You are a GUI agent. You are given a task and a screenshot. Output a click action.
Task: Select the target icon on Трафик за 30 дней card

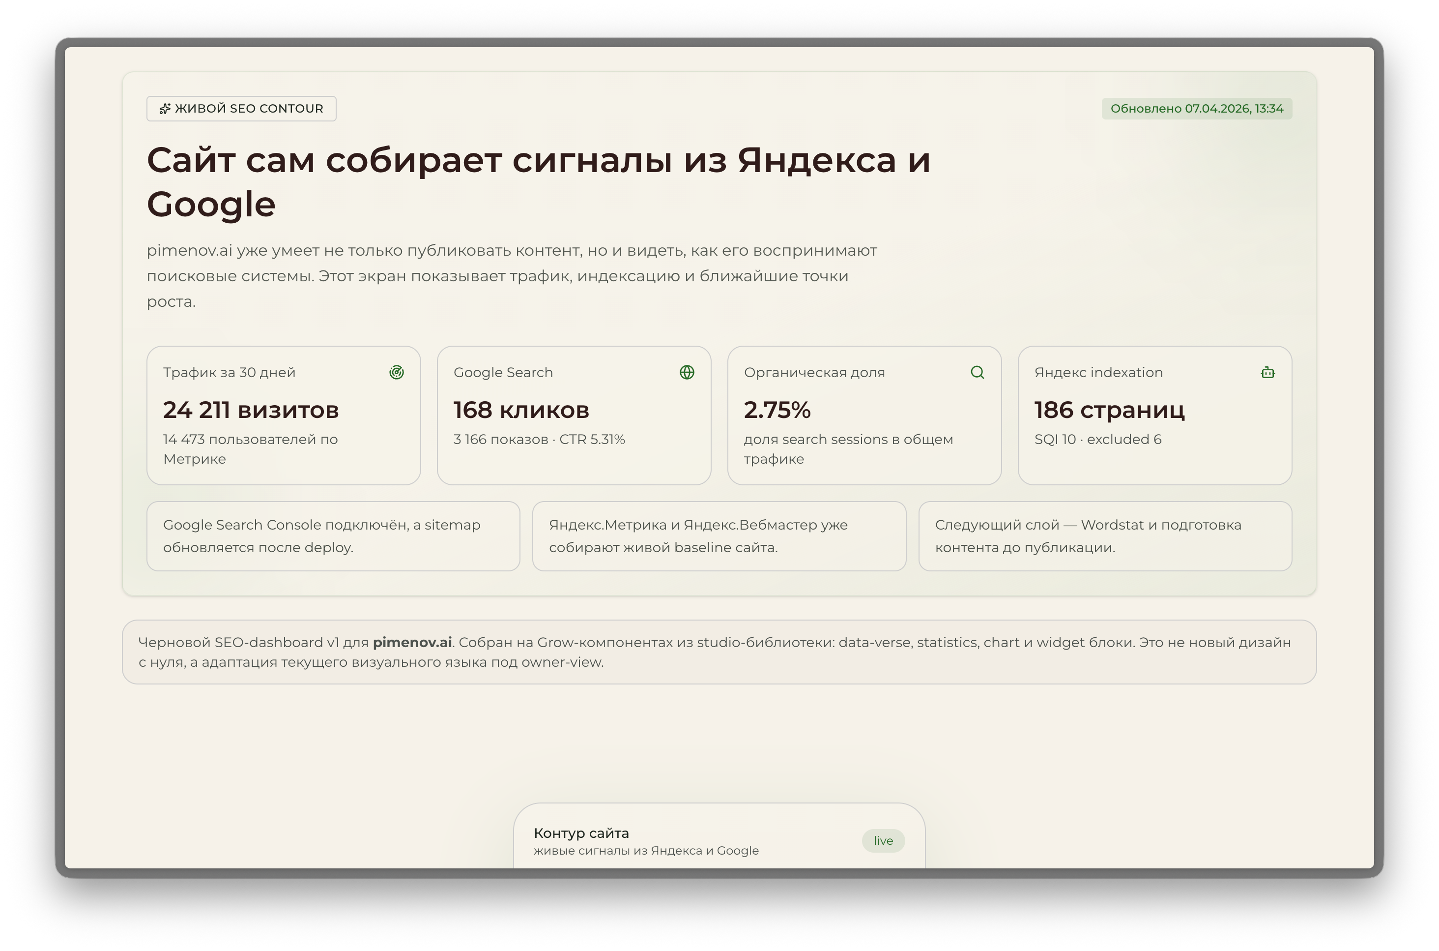(x=397, y=372)
